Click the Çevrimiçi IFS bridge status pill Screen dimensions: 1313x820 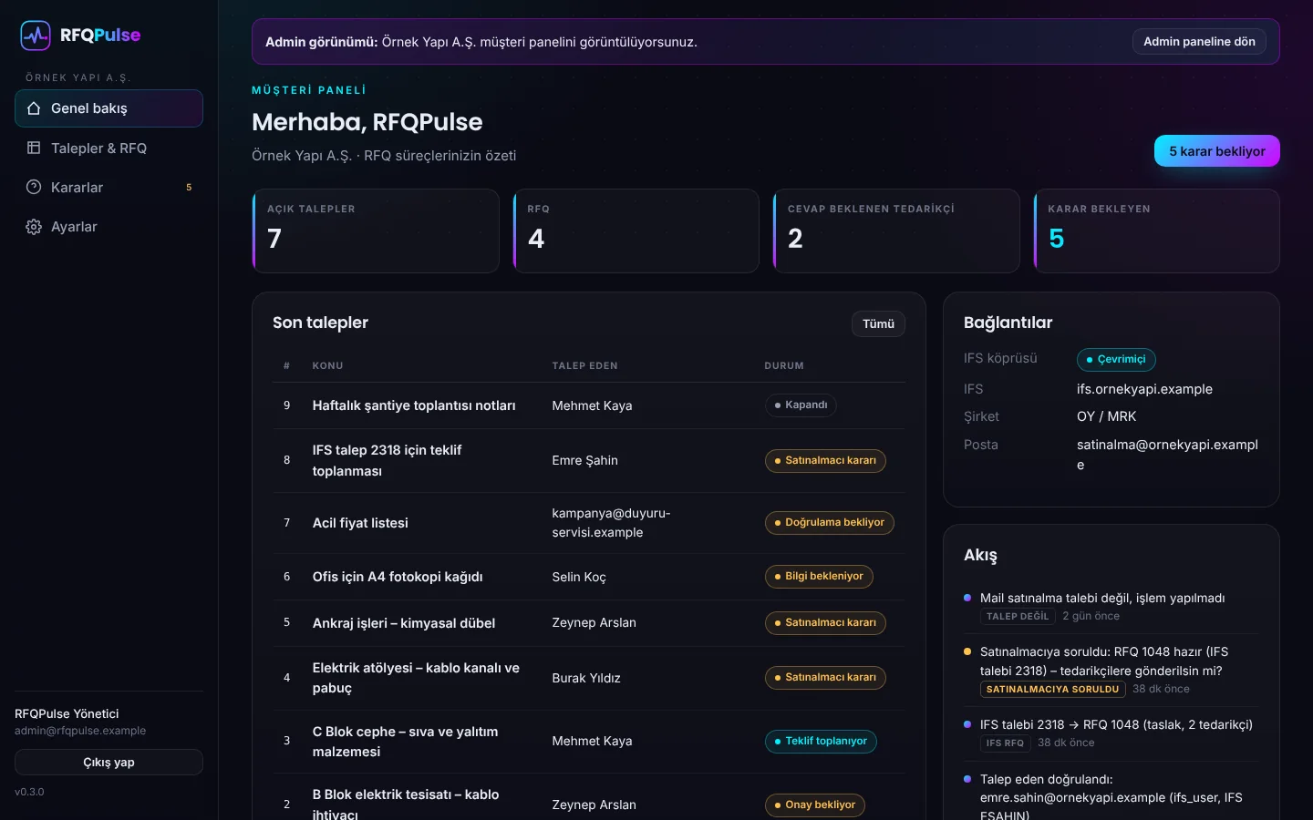[1116, 360]
